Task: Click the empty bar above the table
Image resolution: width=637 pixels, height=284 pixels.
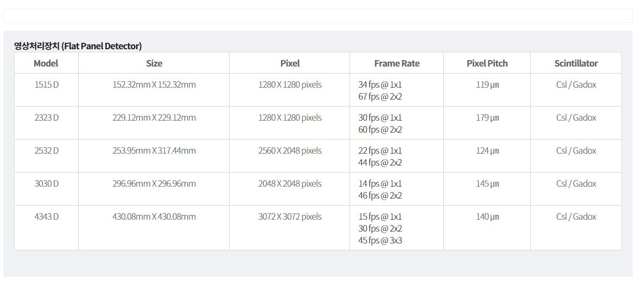Action: [318, 15]
